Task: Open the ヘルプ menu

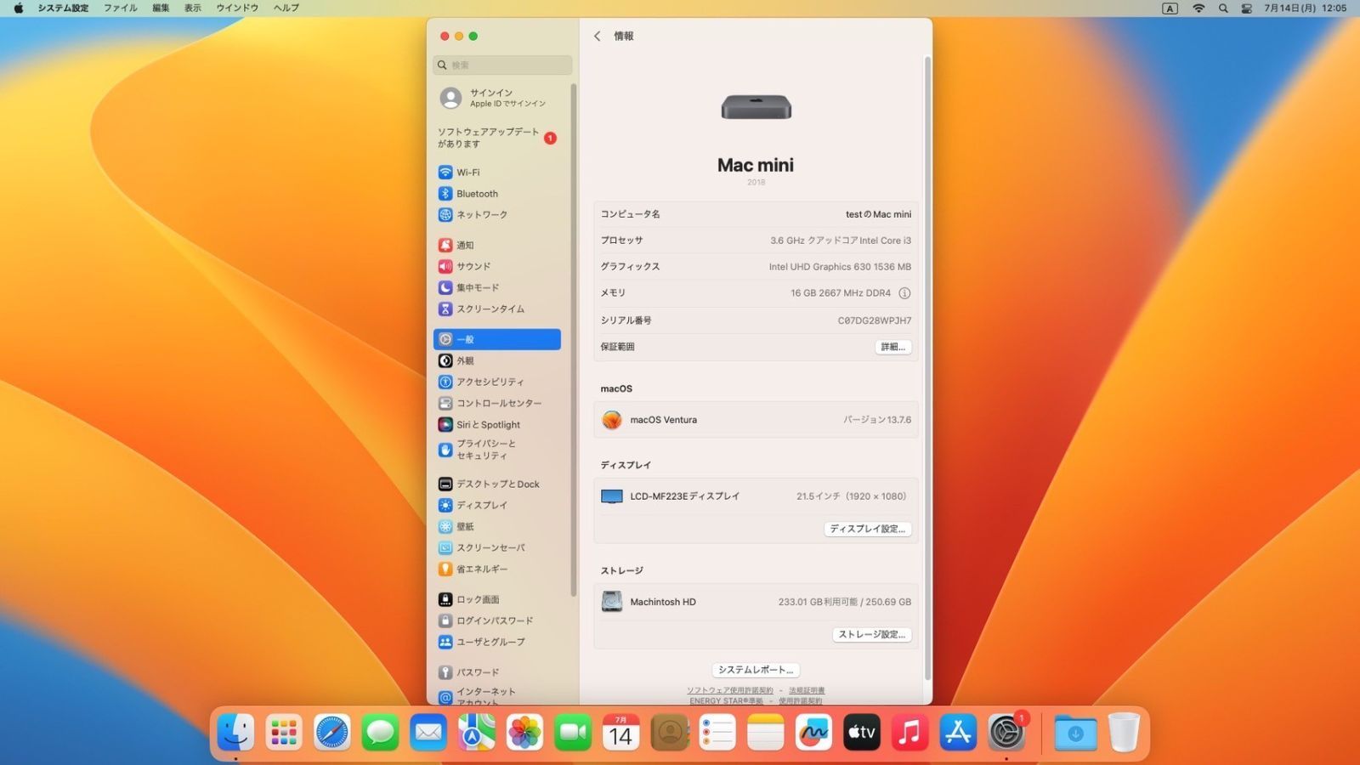Action: [286, 8]
